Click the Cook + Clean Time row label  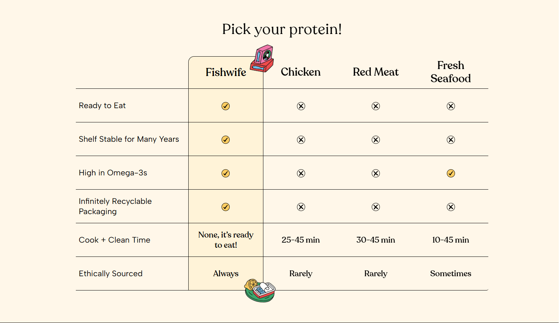(x=115, y=240)
